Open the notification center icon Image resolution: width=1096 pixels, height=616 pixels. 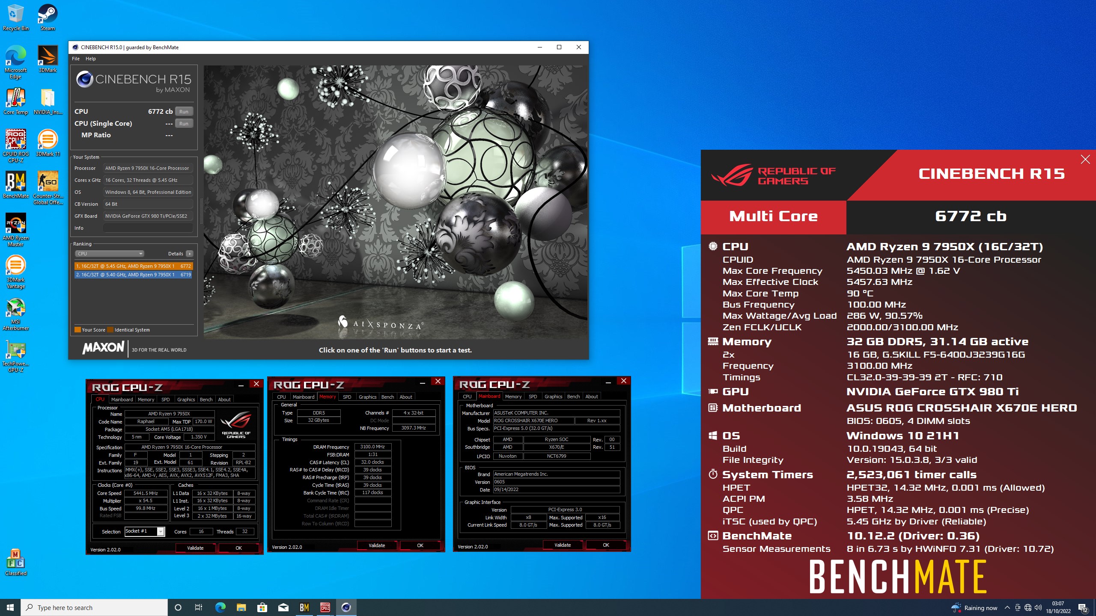(1083, 607)
